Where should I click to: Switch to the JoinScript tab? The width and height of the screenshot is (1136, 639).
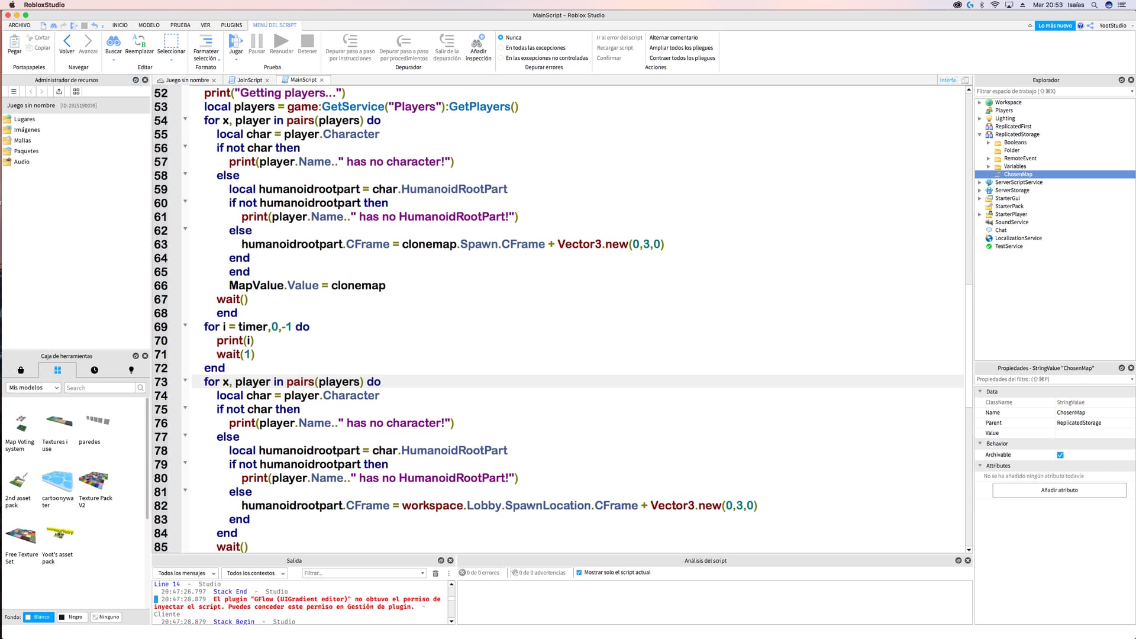tap(249, 80)
